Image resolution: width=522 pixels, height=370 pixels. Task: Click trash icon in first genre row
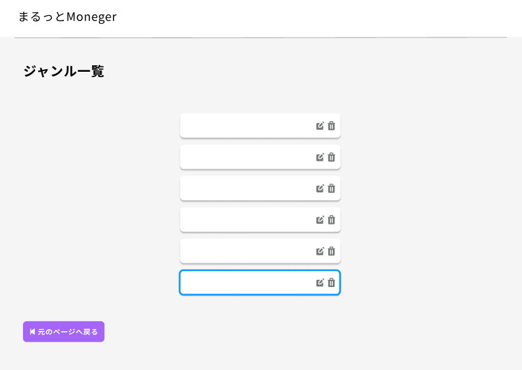point(332,126)
